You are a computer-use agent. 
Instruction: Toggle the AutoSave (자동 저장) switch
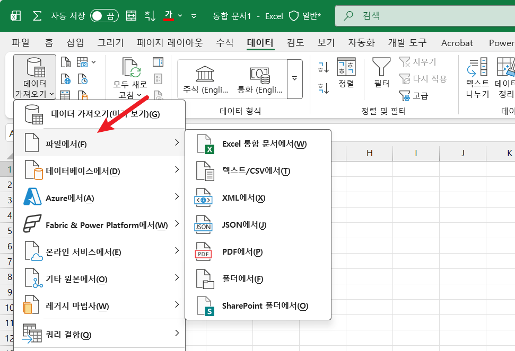[x=104, y=16]
